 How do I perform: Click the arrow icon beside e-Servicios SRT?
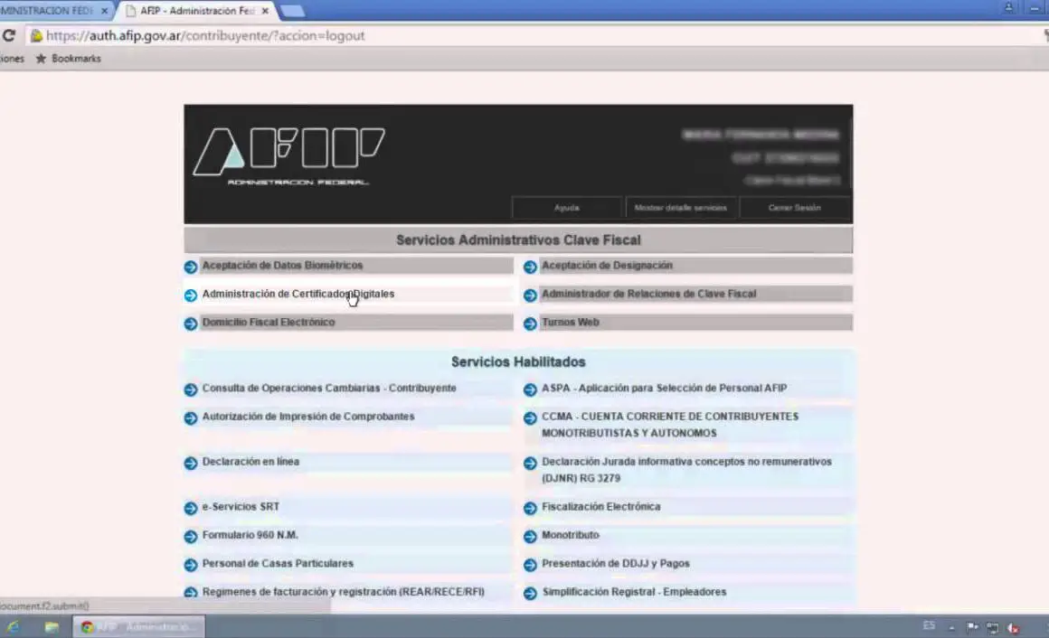click(x=191, y=508)
